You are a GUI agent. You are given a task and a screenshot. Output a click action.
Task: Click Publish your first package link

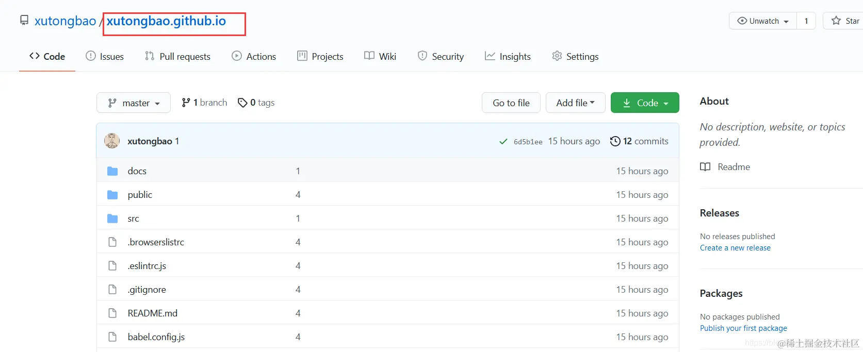pos(743,328)
